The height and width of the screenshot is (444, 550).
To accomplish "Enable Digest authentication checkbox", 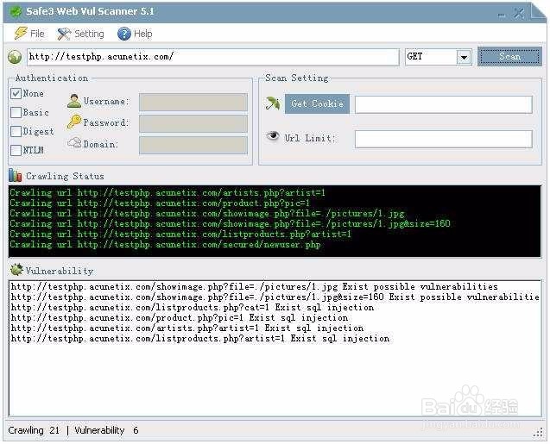I will [16, 131].
